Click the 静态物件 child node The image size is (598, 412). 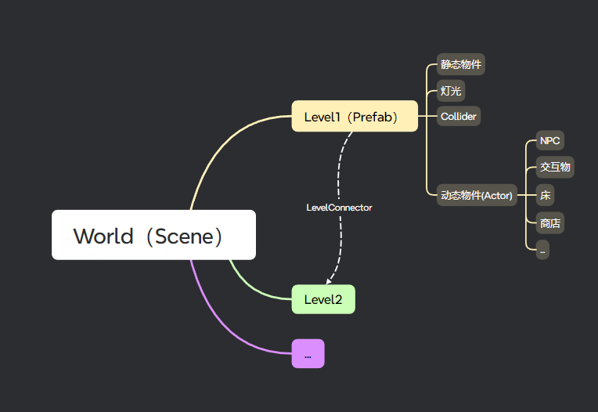pyautogui.click(x=460, y=64)
